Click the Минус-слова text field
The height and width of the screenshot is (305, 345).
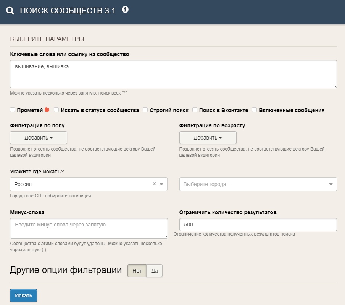tap(89, 228)
